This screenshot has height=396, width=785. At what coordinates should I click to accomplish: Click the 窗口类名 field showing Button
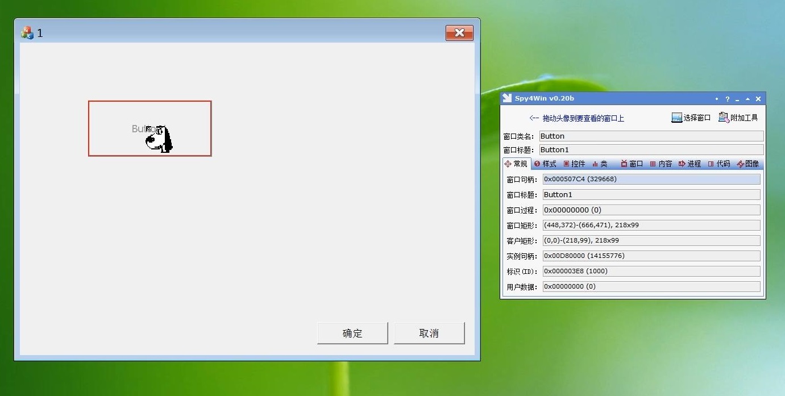coord(651,136)
